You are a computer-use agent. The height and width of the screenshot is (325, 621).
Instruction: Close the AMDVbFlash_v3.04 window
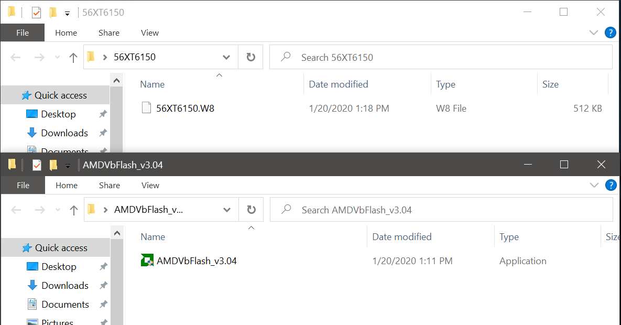pyautogui.click(x=601, y=164)
